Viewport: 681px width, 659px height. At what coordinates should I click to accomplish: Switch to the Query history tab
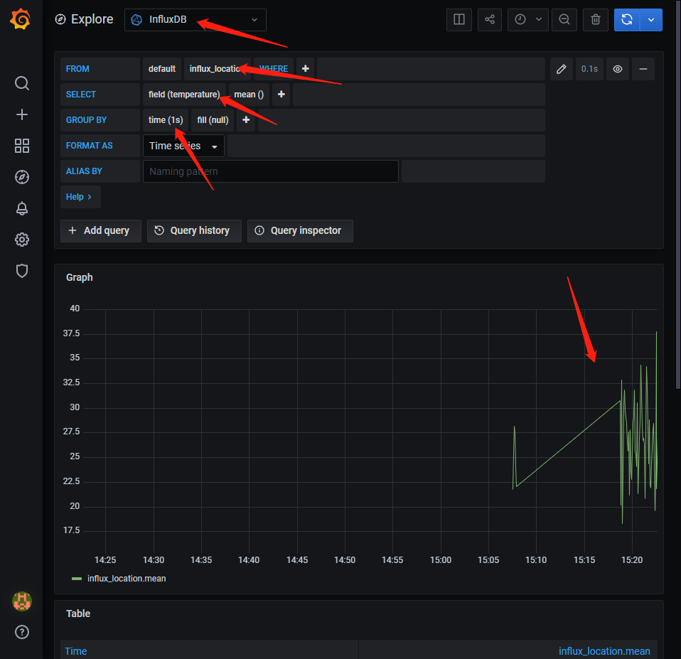pyautogui.click(x=193, y=230)
